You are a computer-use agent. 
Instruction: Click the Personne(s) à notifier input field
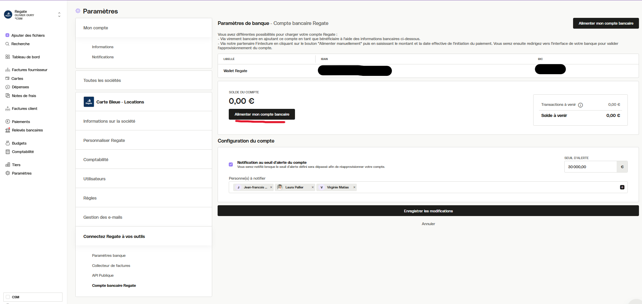click(428, 187)
